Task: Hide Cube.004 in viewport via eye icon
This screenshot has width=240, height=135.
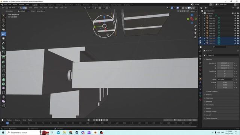Action: pyautogui.click(x=235, y=26)
